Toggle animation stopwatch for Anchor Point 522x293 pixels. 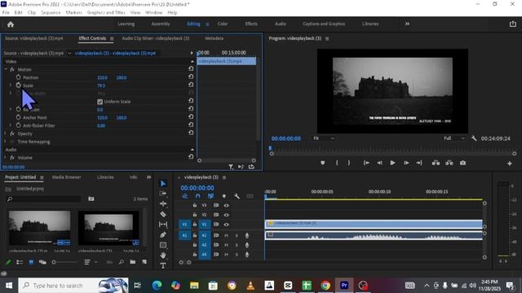18,117
